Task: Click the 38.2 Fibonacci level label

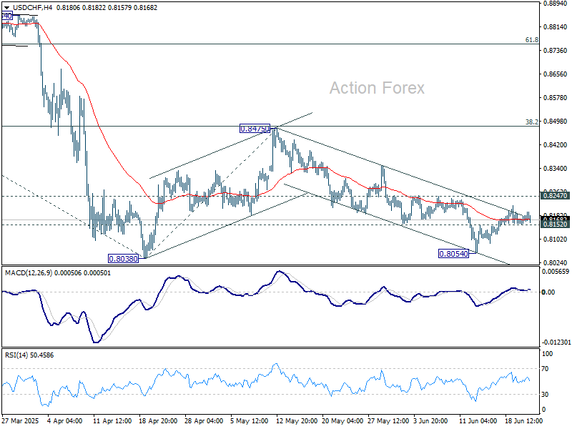Action: pos(532,122)
